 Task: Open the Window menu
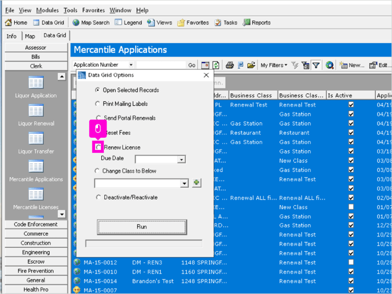120,10
